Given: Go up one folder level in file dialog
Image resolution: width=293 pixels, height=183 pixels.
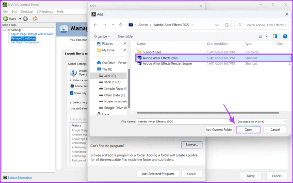Looking at the screenshot, I should click(x=121, y=25).
